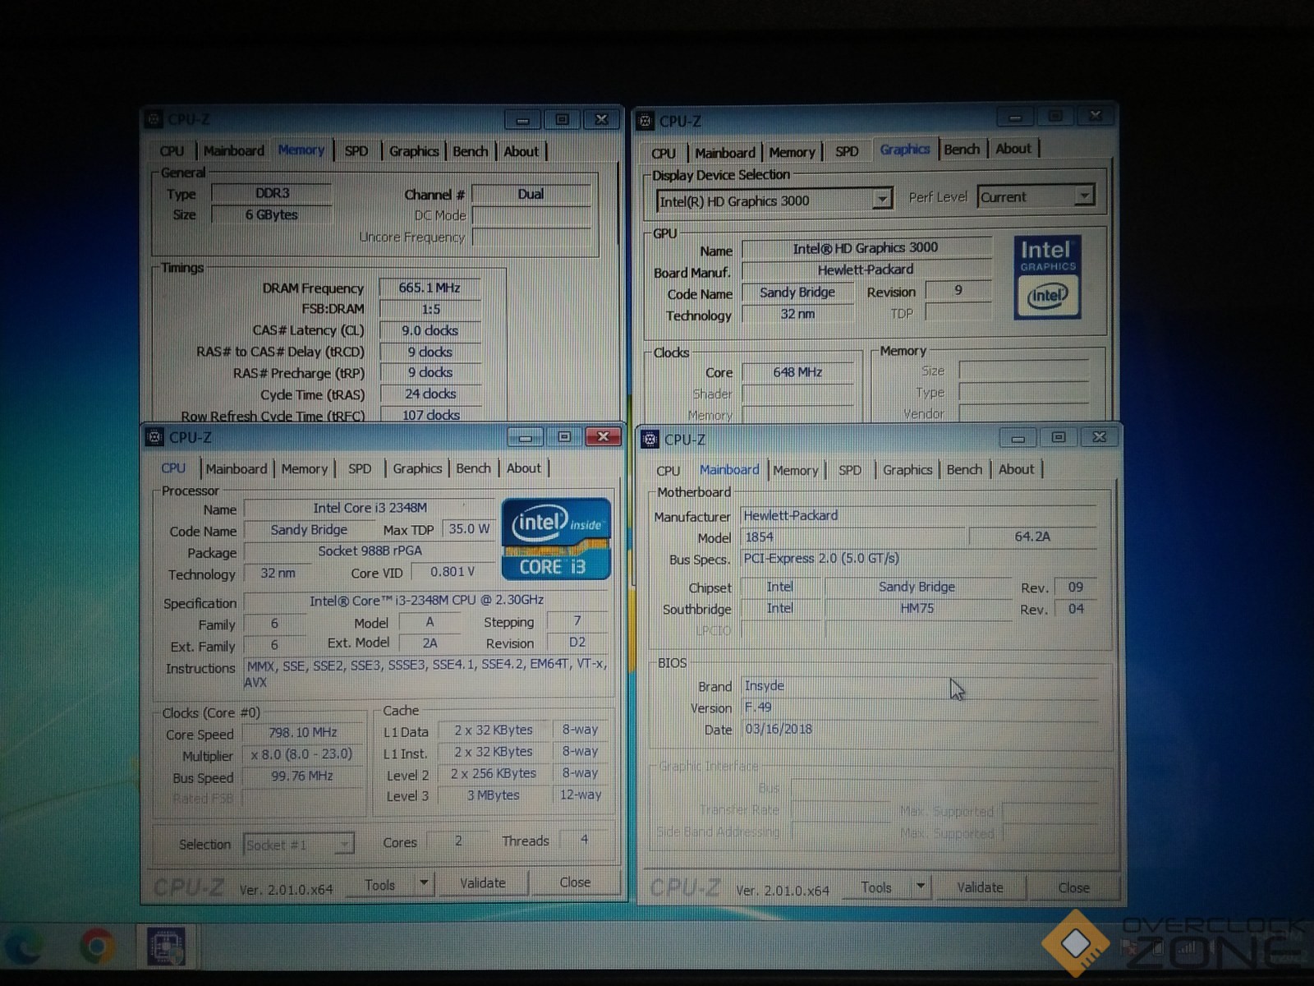The width and height of the screenshot is (1314, 986).
Task: Minimize the Graphics window
Action: [1015, 117]
